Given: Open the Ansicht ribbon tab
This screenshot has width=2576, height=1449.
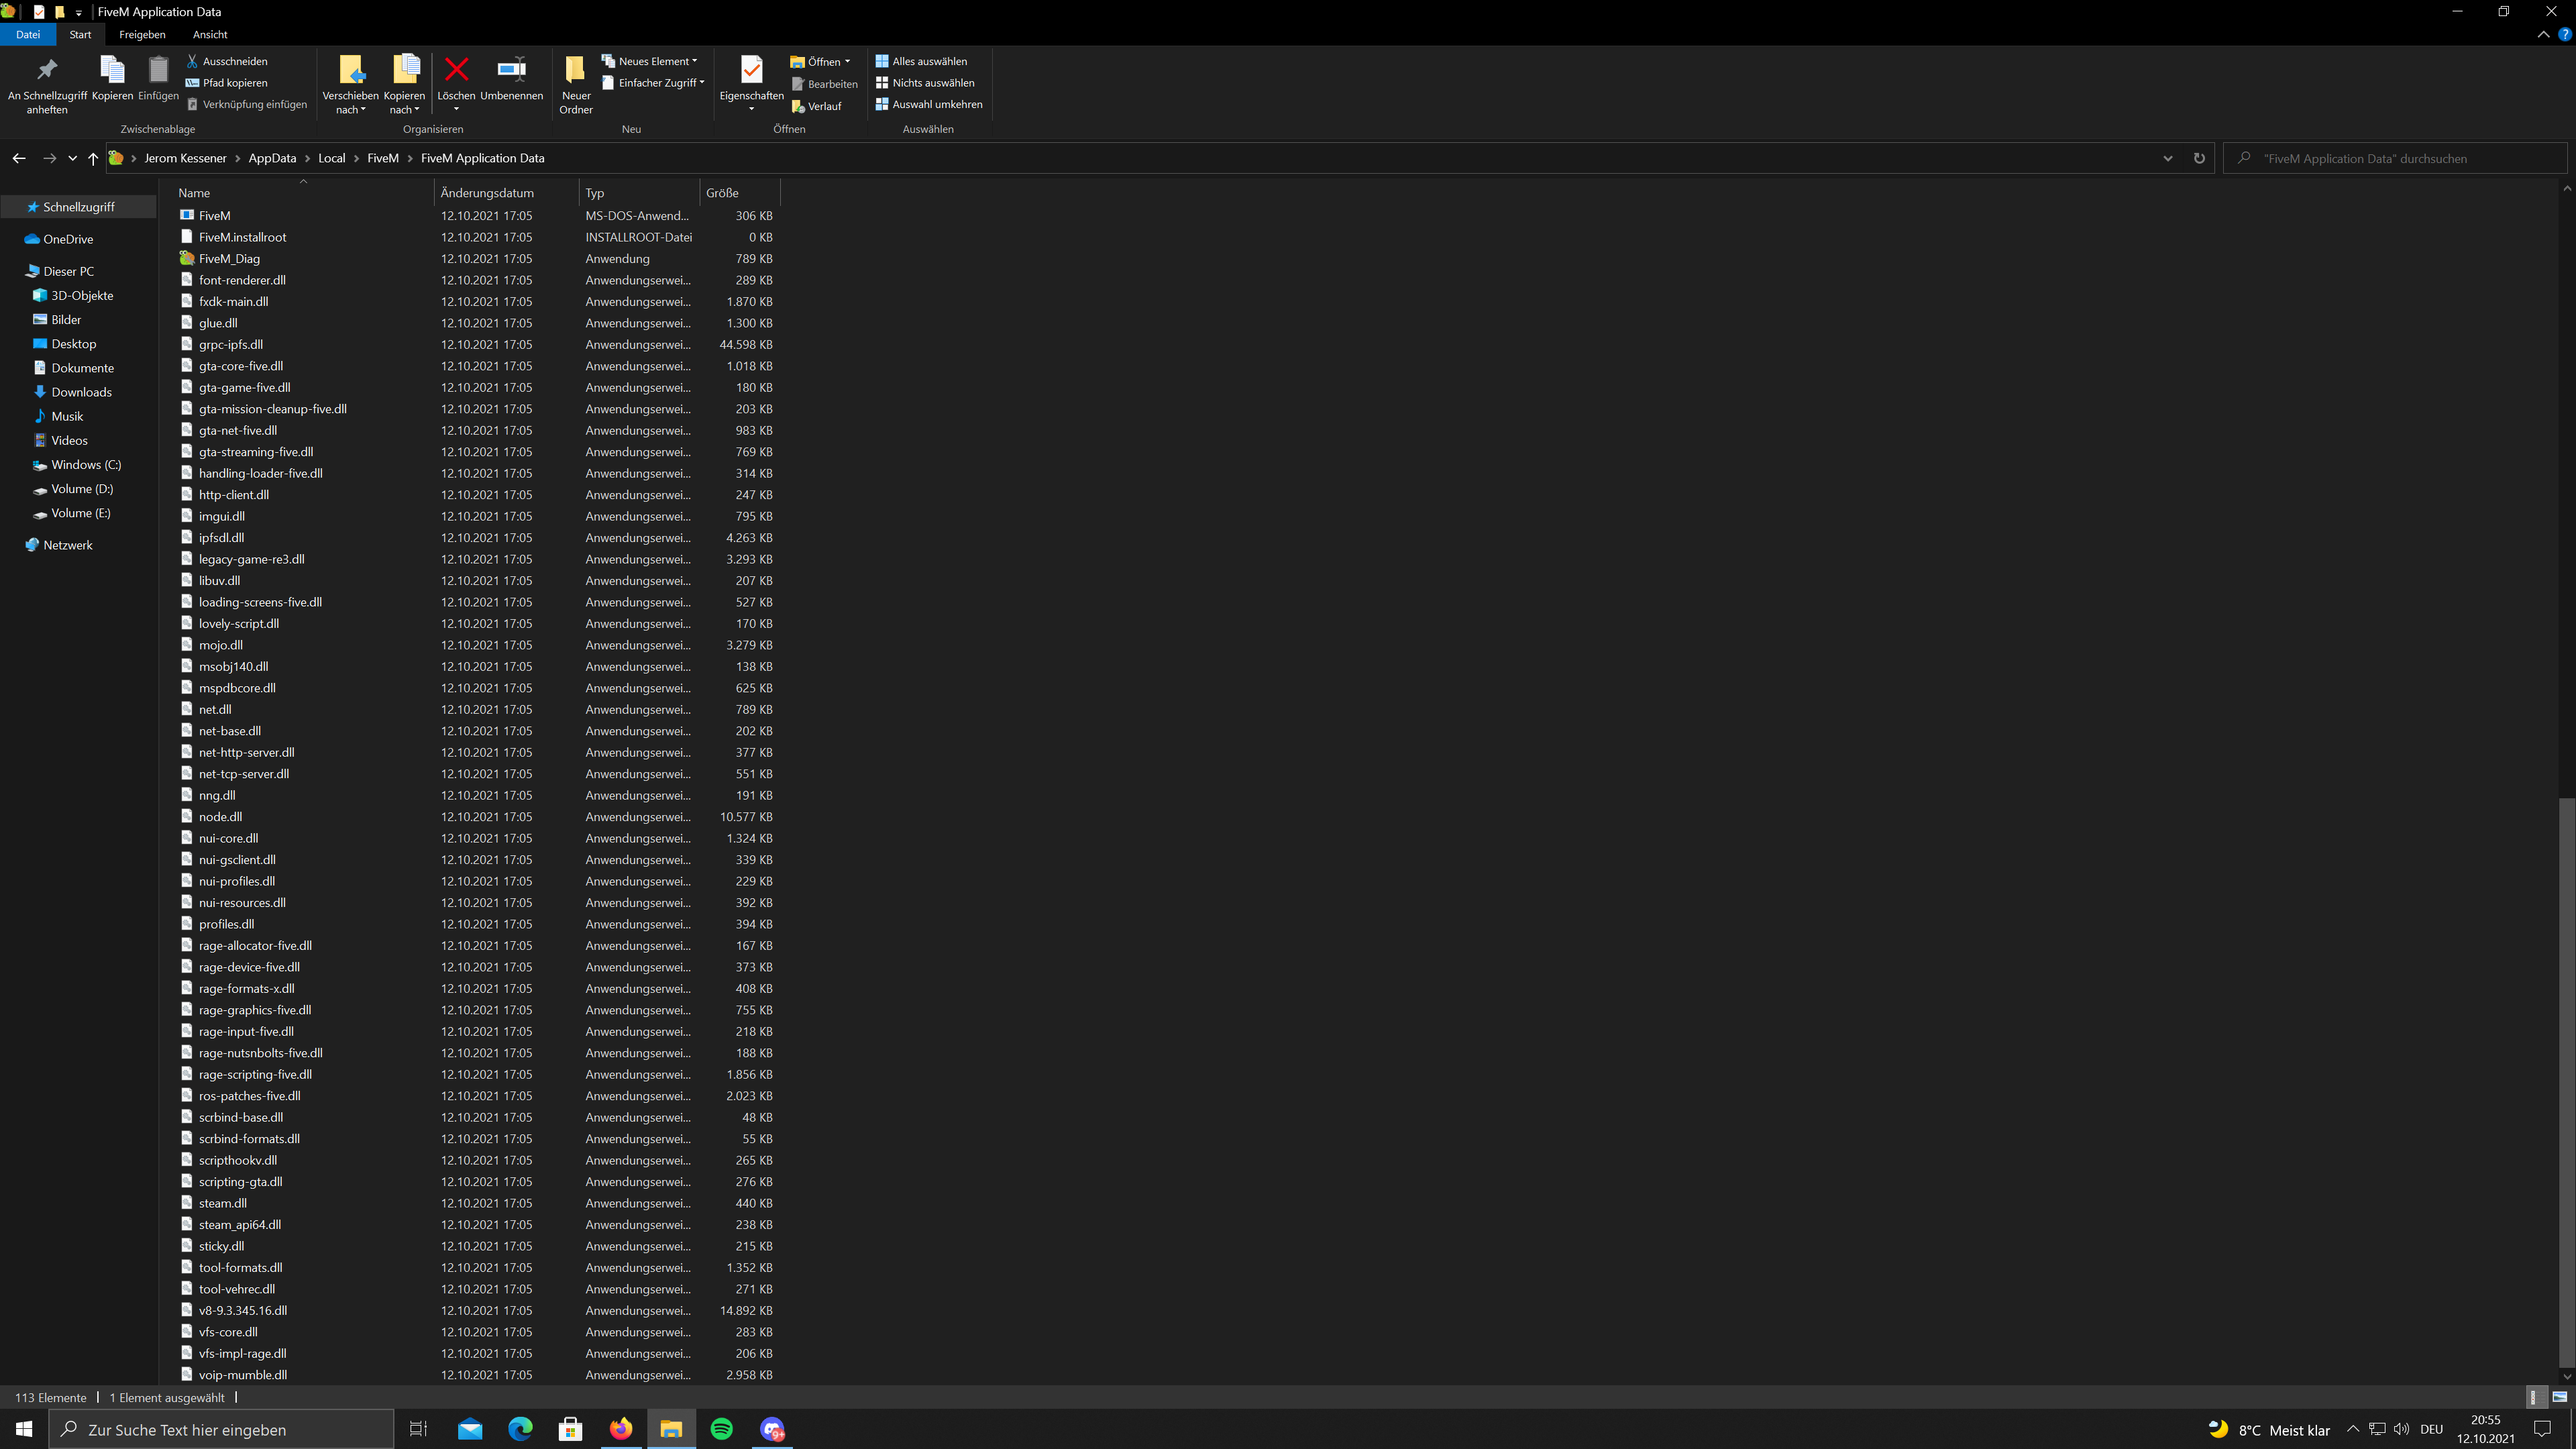Looking at the screenshot, I should 210,34.
